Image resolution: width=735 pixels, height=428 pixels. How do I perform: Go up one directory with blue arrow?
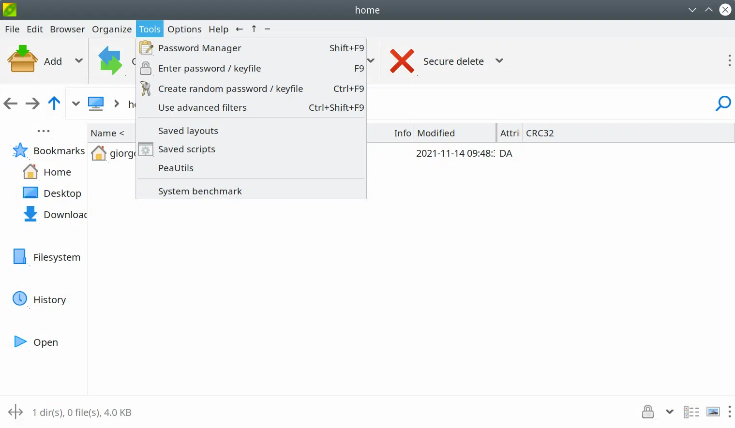click(54, 103)
